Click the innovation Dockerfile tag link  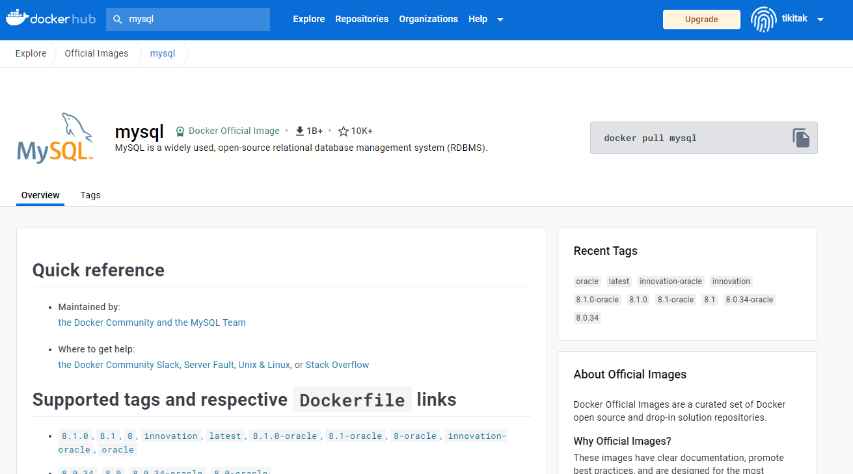(171, 436)
